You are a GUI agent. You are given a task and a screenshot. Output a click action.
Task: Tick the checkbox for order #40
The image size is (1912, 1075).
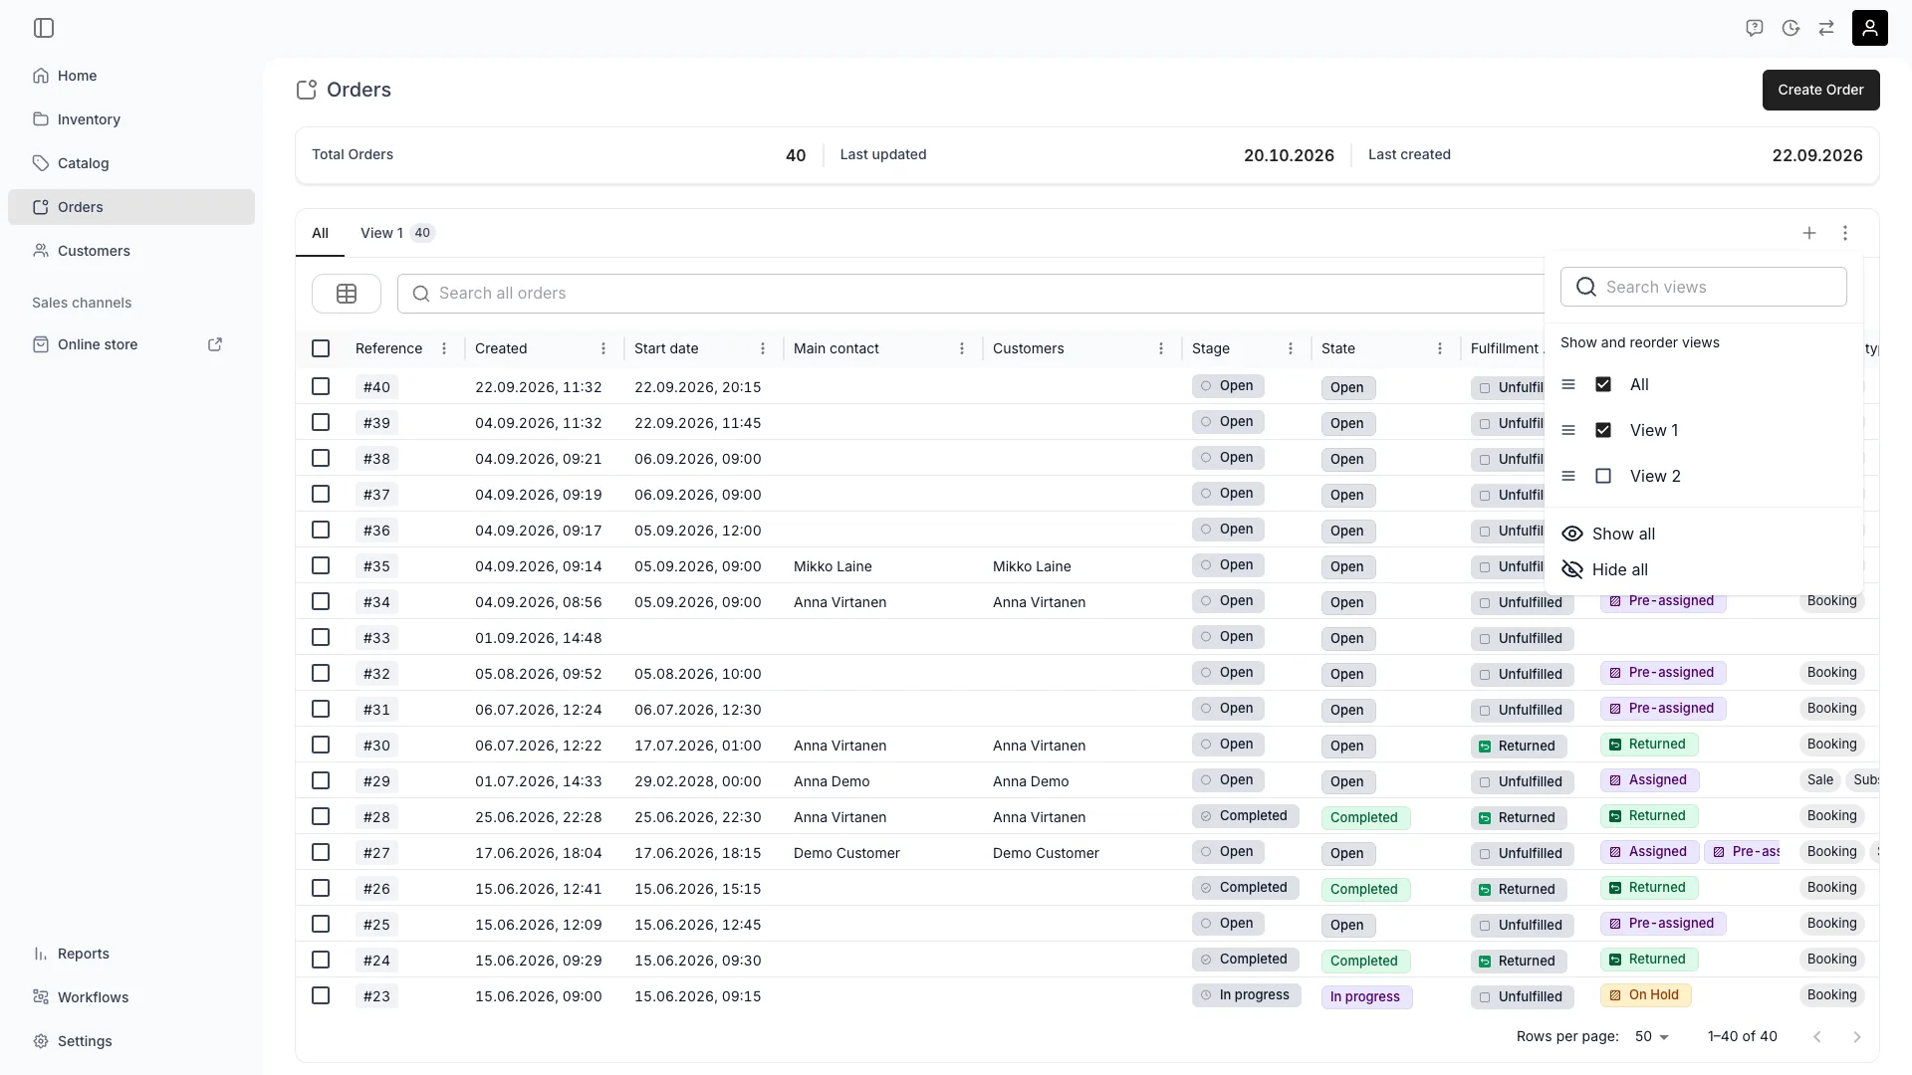point(321,386)
